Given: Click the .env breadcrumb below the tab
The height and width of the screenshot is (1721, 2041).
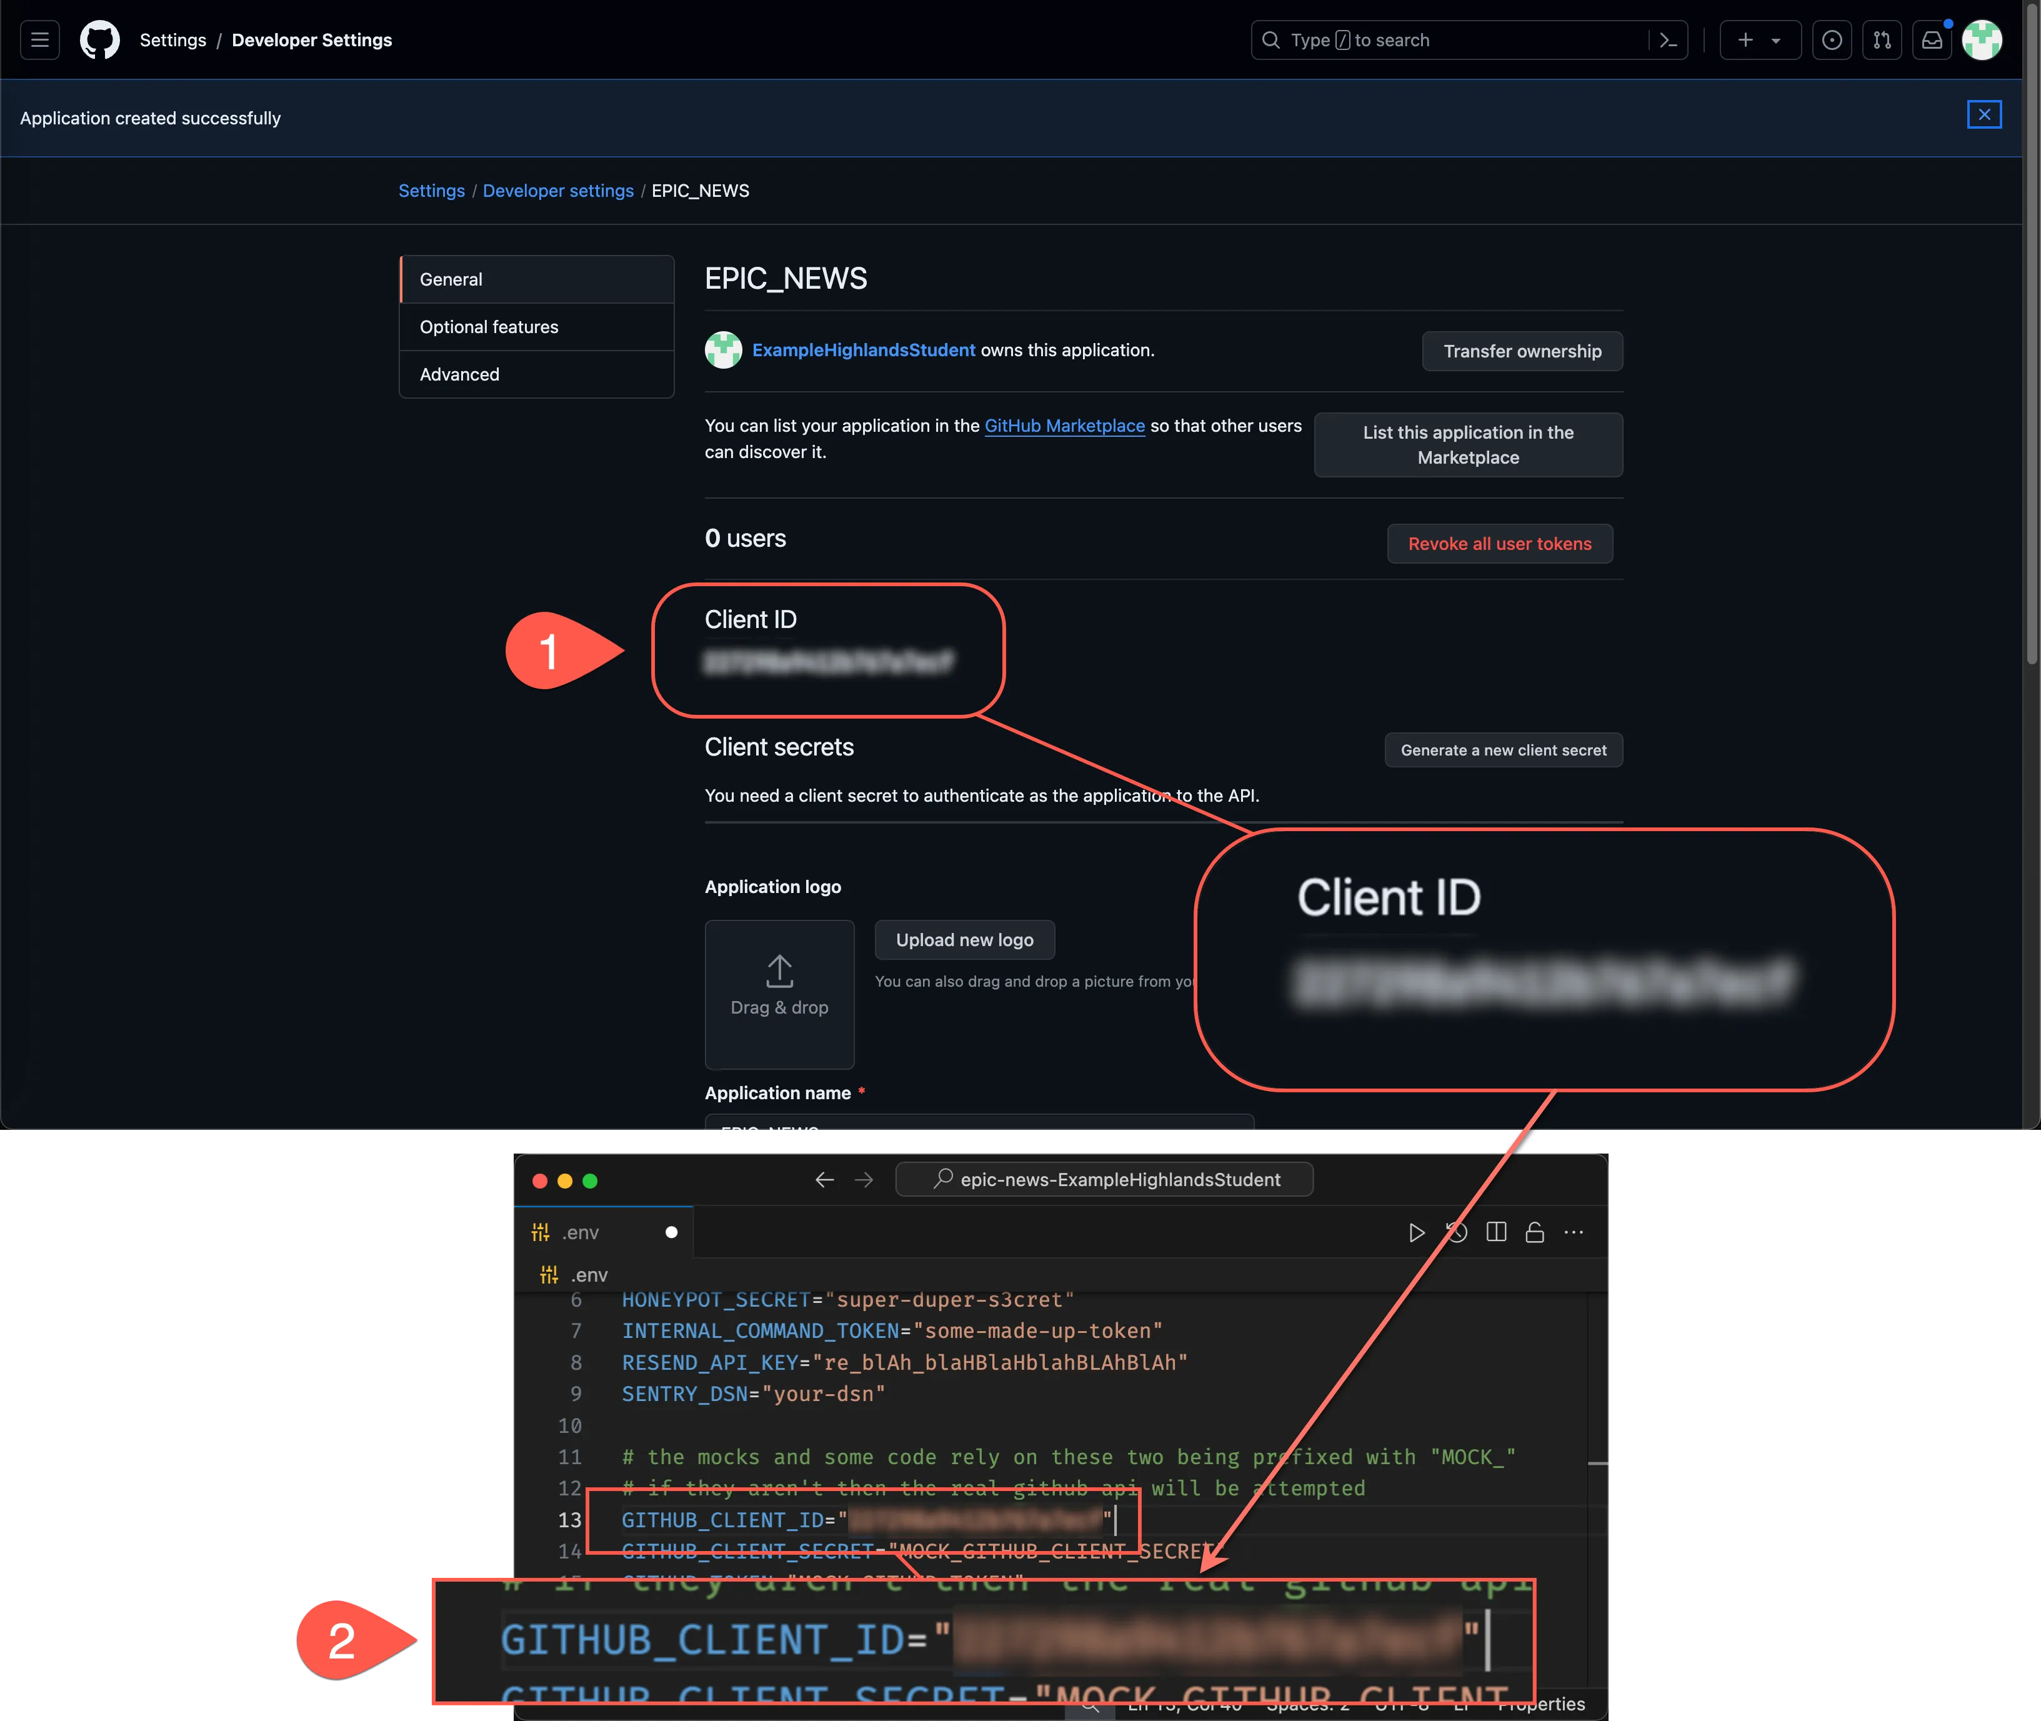Looking at the screenshot, I should click(574, 1275).
